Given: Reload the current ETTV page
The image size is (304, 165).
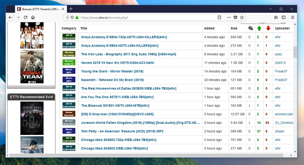Looking at the screenshot, I should (x=26, y=17).
